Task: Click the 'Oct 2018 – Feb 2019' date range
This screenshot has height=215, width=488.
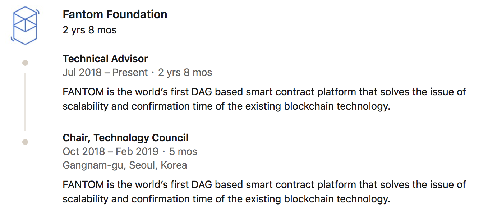Action: click(110, 151)
